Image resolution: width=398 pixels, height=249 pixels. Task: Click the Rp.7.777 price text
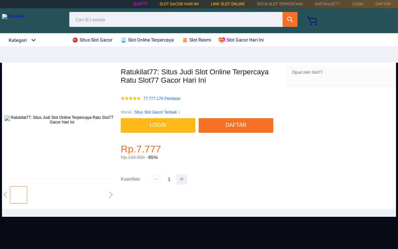click(141, 149)
